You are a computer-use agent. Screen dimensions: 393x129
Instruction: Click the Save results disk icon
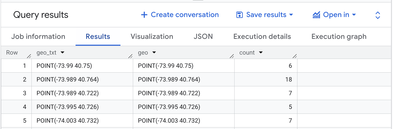point(239,15)
